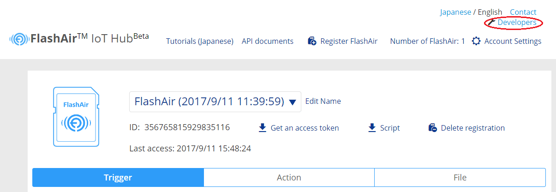Open the Developers link text
Viewport: 556px width, 192px height.
517,22
